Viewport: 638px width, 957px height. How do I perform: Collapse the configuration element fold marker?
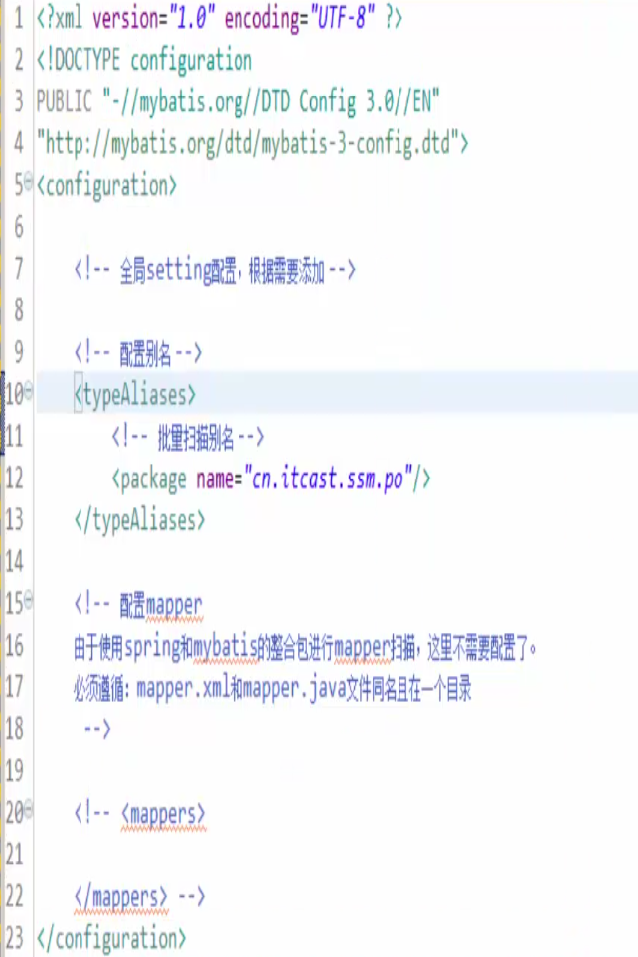(x=29, y=181)
